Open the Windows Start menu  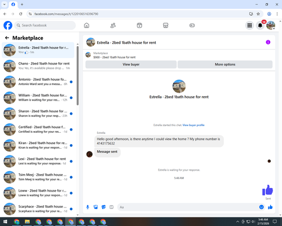coord(5,221)
